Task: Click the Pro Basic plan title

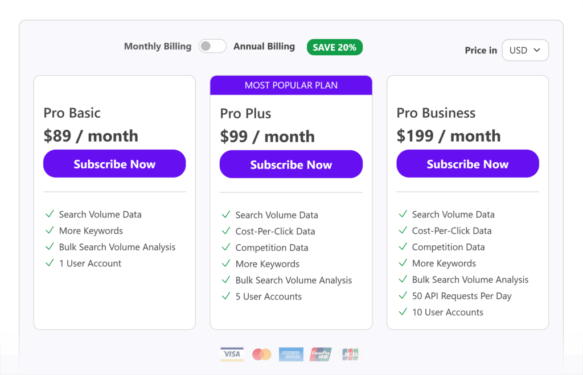Action: 72,113
